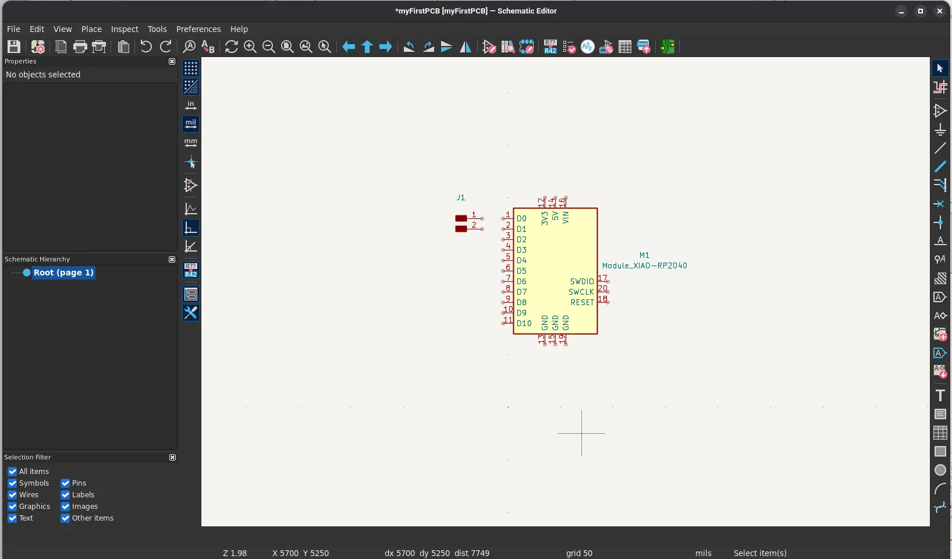Viewport: 952px width, 559px height.
Task: Close the Selection Filter panel
Action: (172, 458)
